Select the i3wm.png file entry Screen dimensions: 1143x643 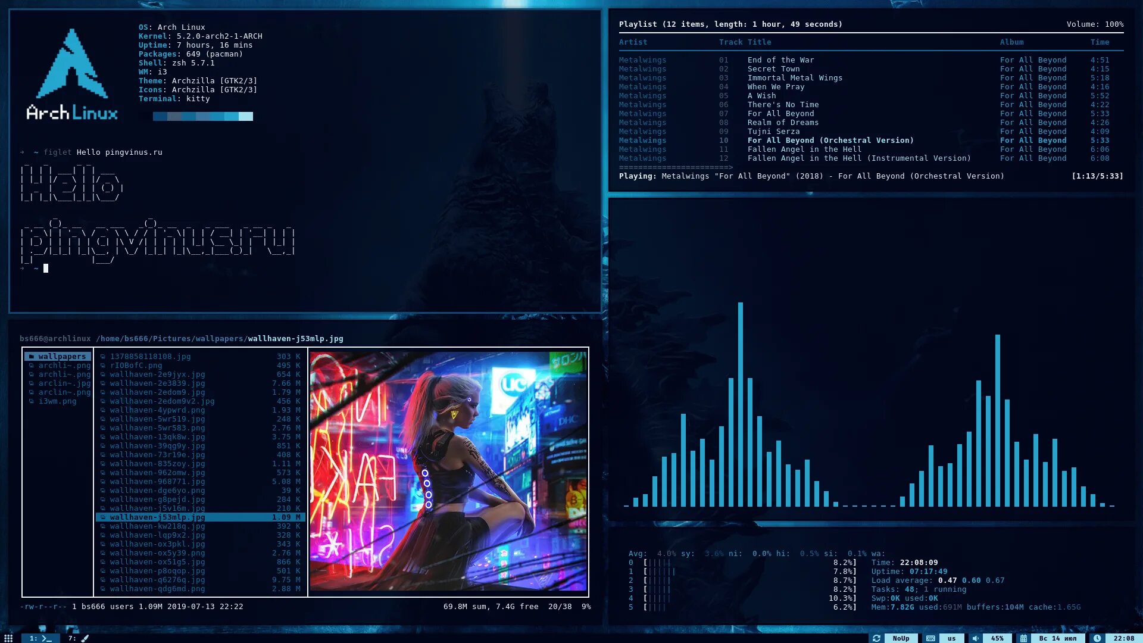(57, 401)
